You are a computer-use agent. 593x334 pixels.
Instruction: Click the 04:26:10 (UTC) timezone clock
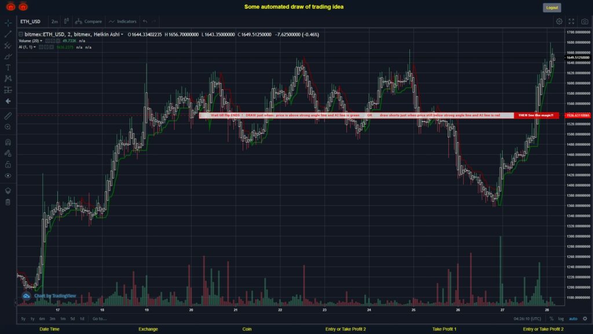(527, 319)
